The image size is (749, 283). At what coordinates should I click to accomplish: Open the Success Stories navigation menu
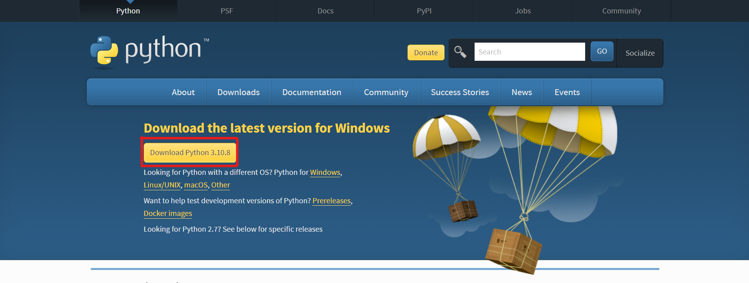(460, 92)
